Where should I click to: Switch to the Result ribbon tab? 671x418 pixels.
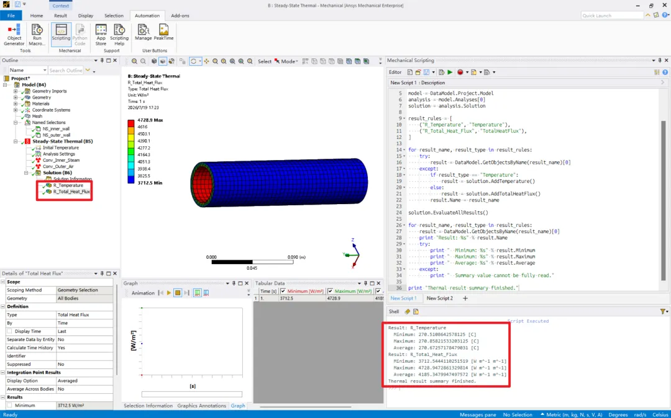[60, 16]
